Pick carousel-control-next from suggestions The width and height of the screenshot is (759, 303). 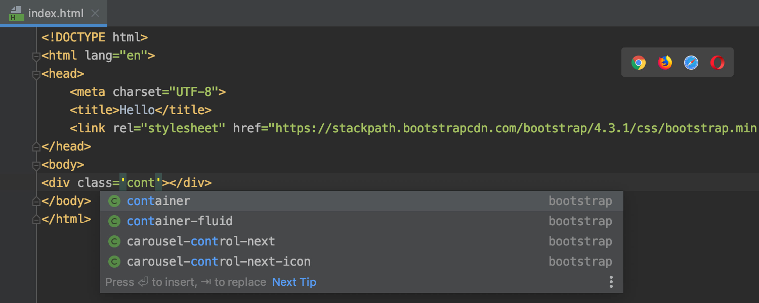click(x=201, y=241)
